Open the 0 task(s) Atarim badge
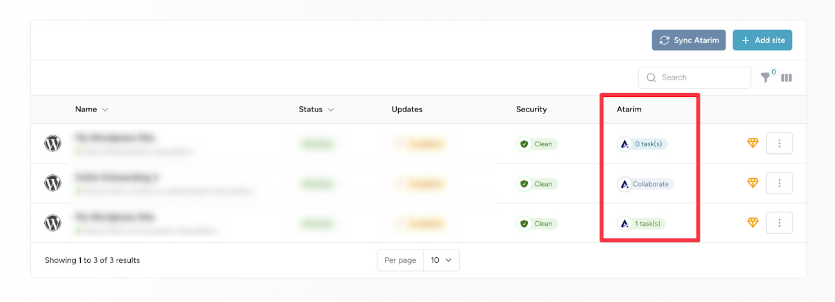This screenshot has height=302, width=835. (643, 144)
